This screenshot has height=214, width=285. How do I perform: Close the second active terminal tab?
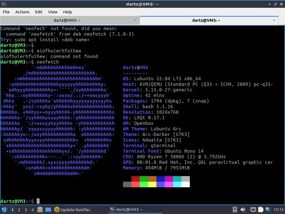274,20
